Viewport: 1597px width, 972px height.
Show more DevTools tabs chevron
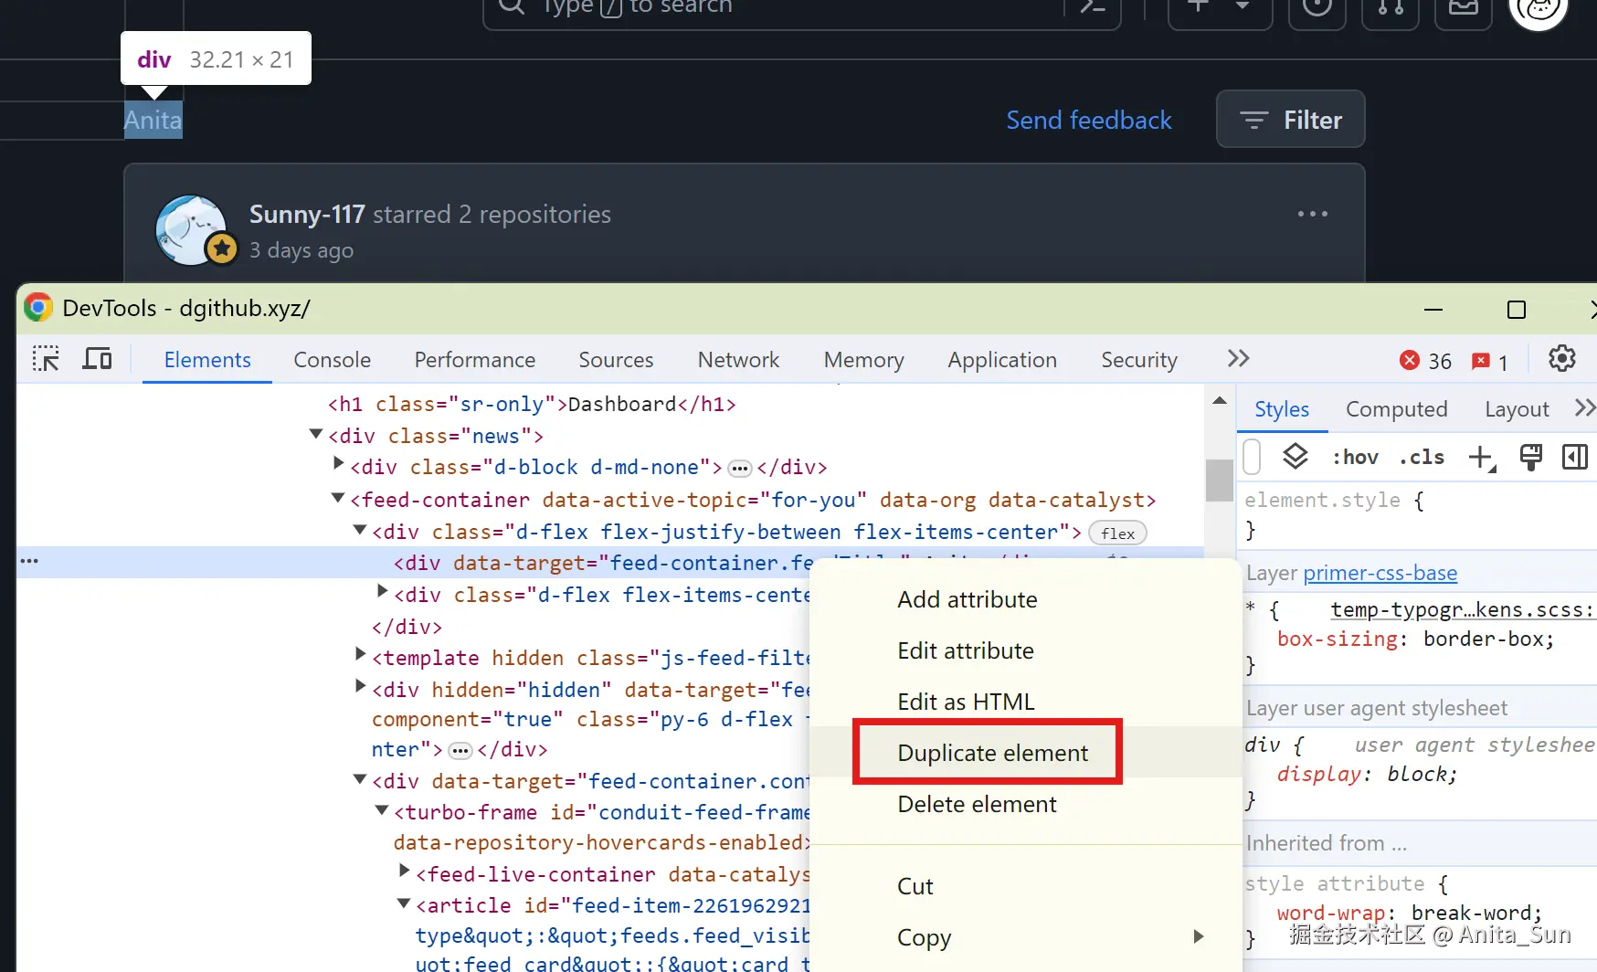pos(1238,359)
